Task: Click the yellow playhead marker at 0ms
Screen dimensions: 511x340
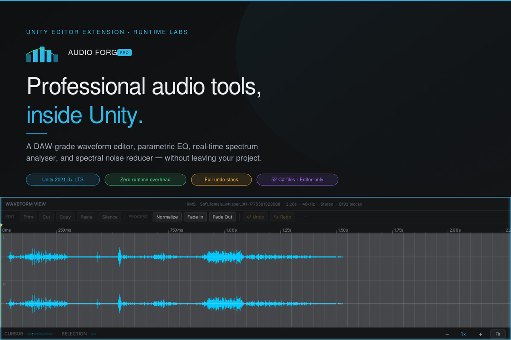Action: coord(2,226)
